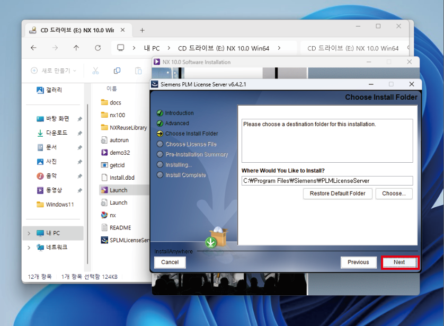Expand the 네트워크 tree node
The width and height of the screenshot is (444, 326).
(x=29, y=248)
